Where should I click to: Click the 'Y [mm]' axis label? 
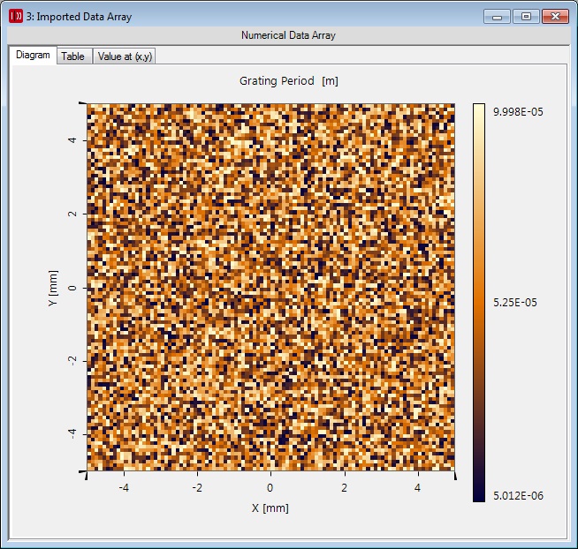[x=53, y=288]
